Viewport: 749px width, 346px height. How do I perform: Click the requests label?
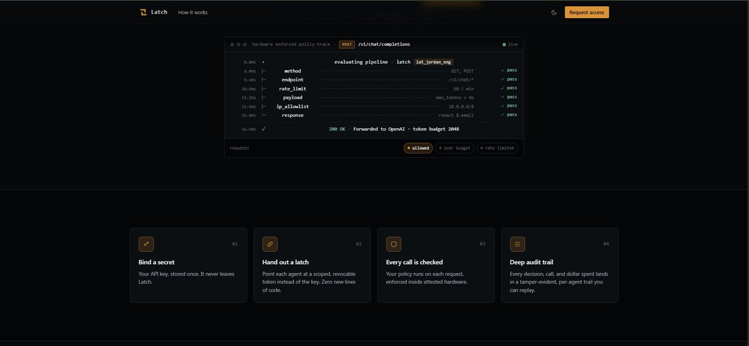coord(240,148)
